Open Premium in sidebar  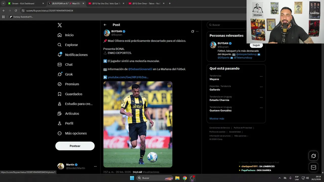point(68,84)
